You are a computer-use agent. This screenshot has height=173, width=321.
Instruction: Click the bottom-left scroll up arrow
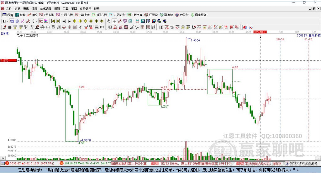coord(3,158)
